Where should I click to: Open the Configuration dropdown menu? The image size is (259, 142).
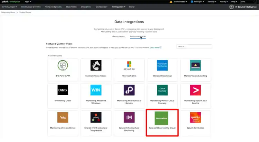pyautogui.click(x=119, y=7)
